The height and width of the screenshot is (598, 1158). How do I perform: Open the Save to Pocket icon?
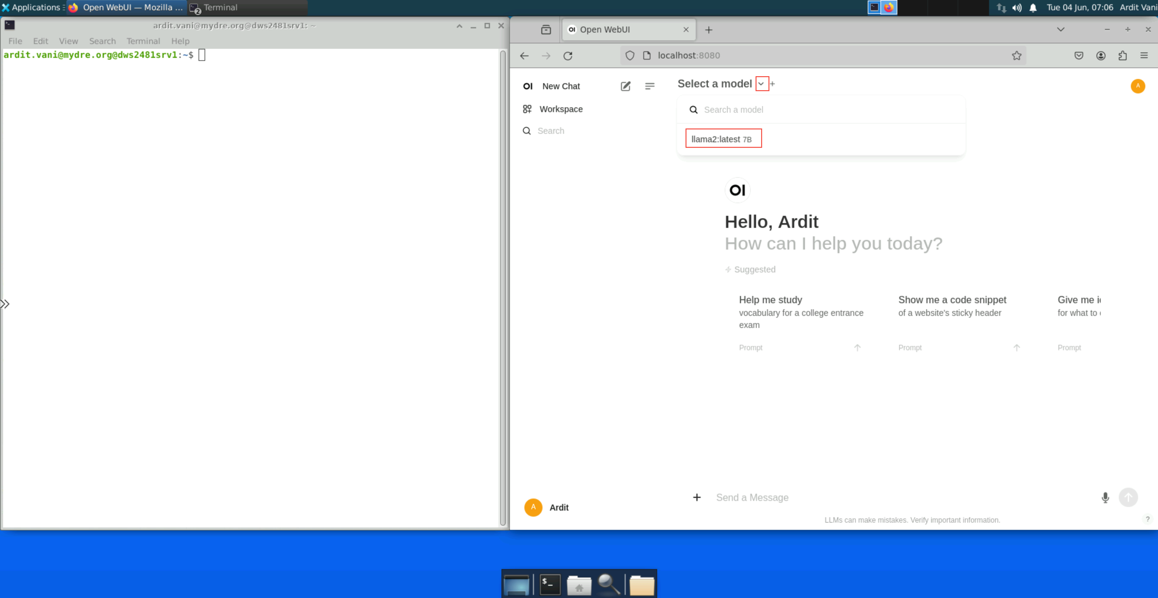pyautogui.click(x=1078, y=56)
